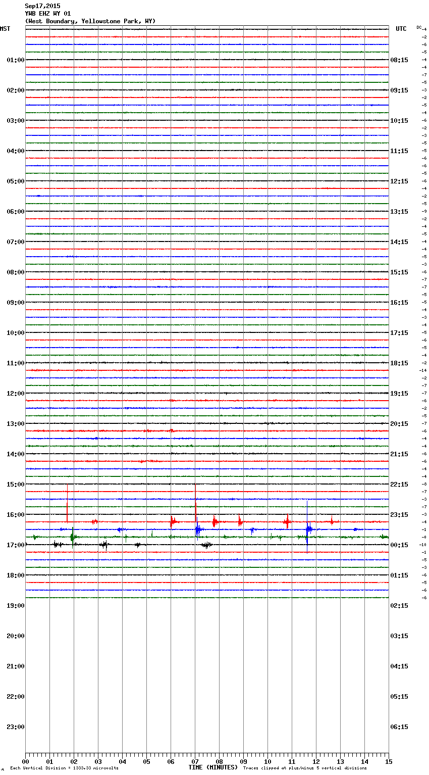Click the date label Sep17,2015
This screenshot has height=775, width=429.
coord(42,6)
